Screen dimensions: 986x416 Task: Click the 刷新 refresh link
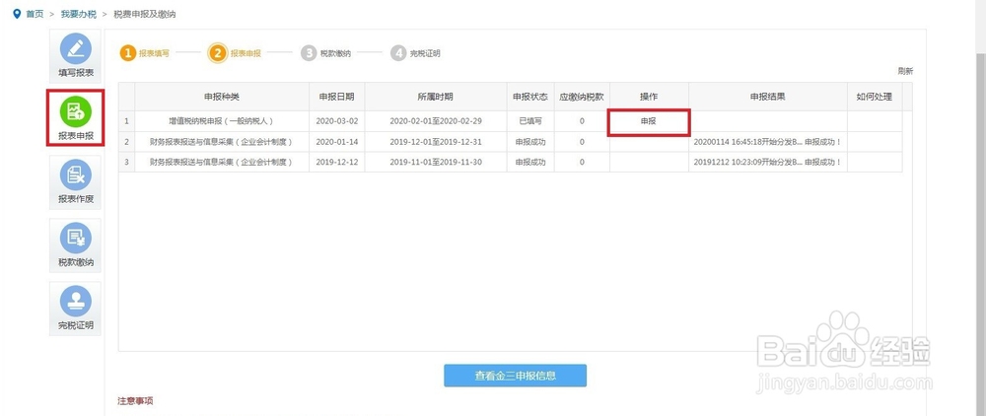click(x=905, y=71)
